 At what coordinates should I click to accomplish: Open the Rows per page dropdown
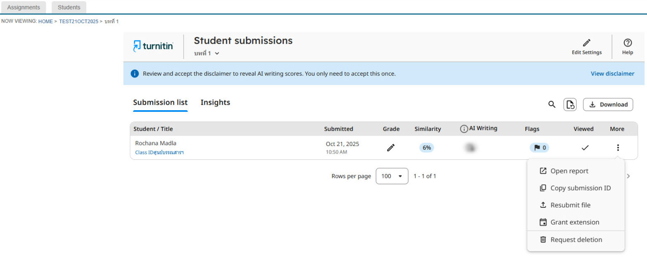click(x=392, y=176)
